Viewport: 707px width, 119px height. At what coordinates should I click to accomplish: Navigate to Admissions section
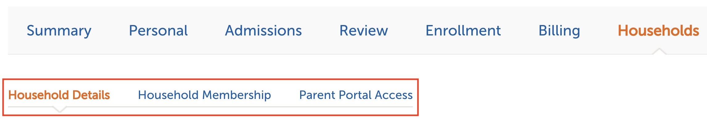(x=263, y=31)
